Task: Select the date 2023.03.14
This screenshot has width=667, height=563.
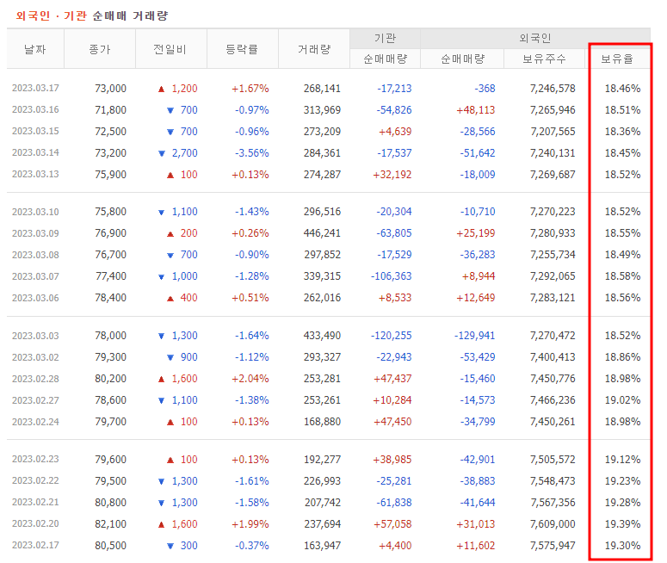Action: [x=35, y=152]
